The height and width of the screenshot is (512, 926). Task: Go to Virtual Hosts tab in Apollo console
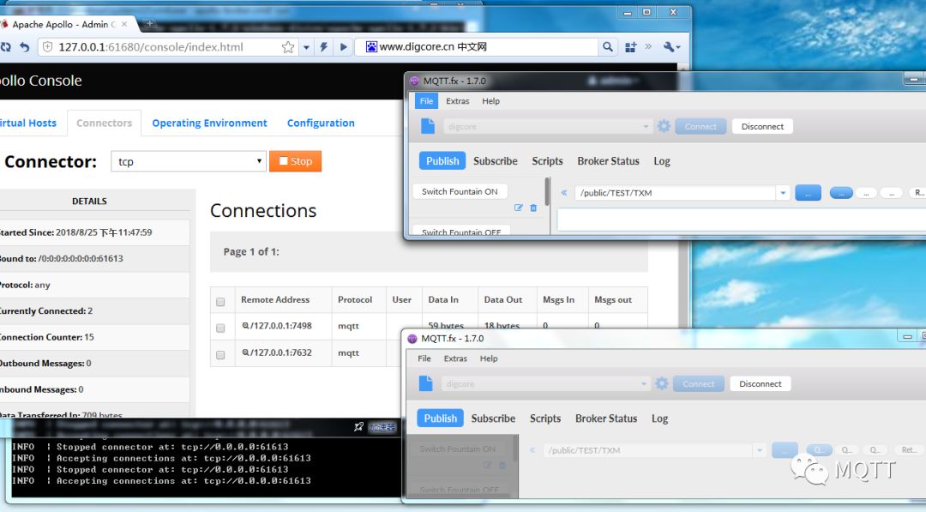click(x=27, y=123)
